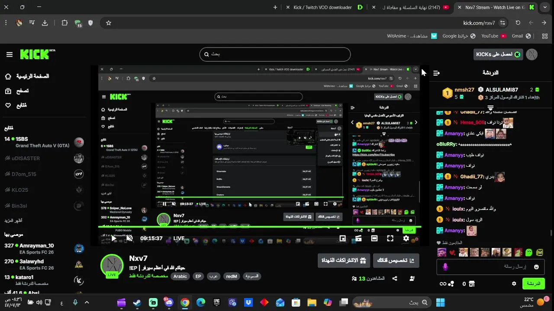Show hidden system tray icons

[x=87, y=302]
